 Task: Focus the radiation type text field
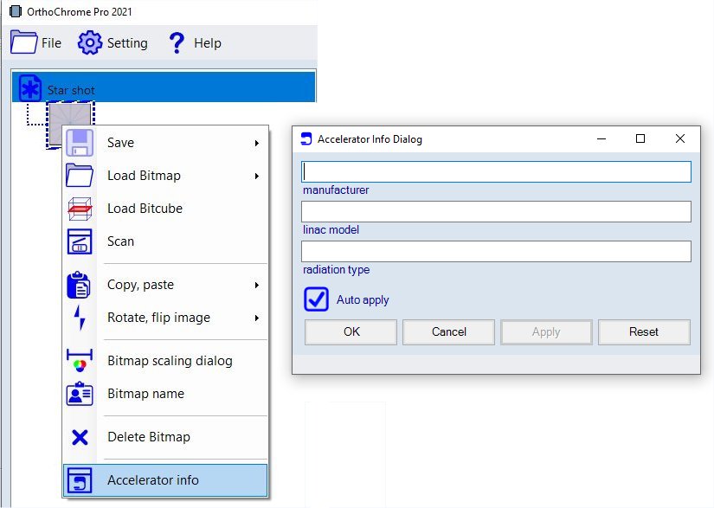(496, 252)
